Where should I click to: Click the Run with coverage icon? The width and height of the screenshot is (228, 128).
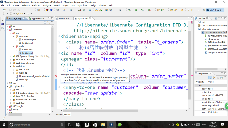pos(142,10)
